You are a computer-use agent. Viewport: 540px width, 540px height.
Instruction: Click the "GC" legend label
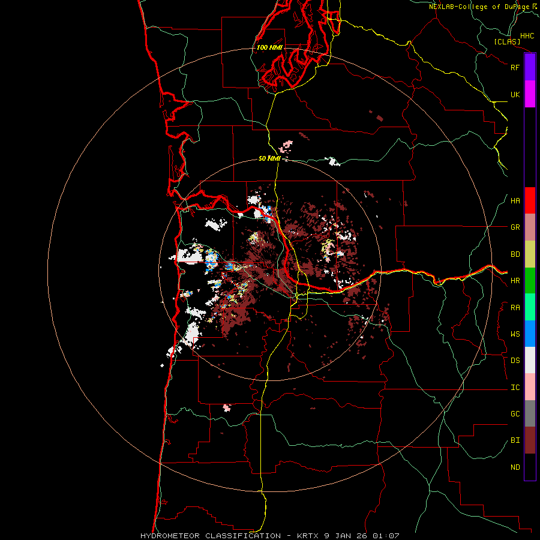point(515,414)
